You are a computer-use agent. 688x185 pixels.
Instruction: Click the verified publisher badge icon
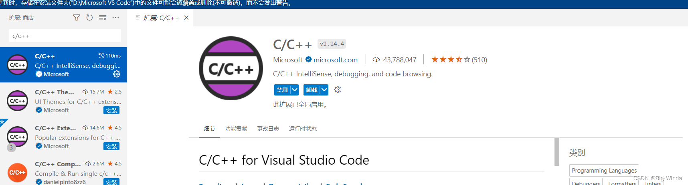tap(308, 60)
